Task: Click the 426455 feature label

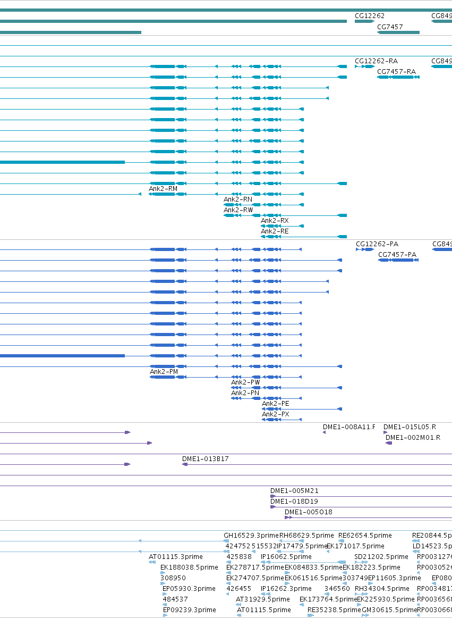Action: click(x=238, y=588)
